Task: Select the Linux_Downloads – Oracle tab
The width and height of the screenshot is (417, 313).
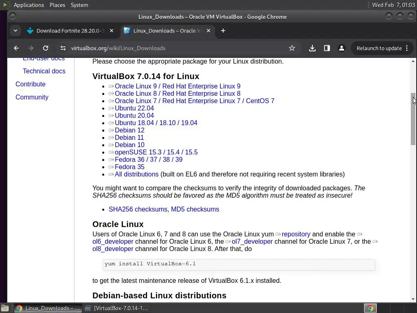Action: tap(167, 31)
